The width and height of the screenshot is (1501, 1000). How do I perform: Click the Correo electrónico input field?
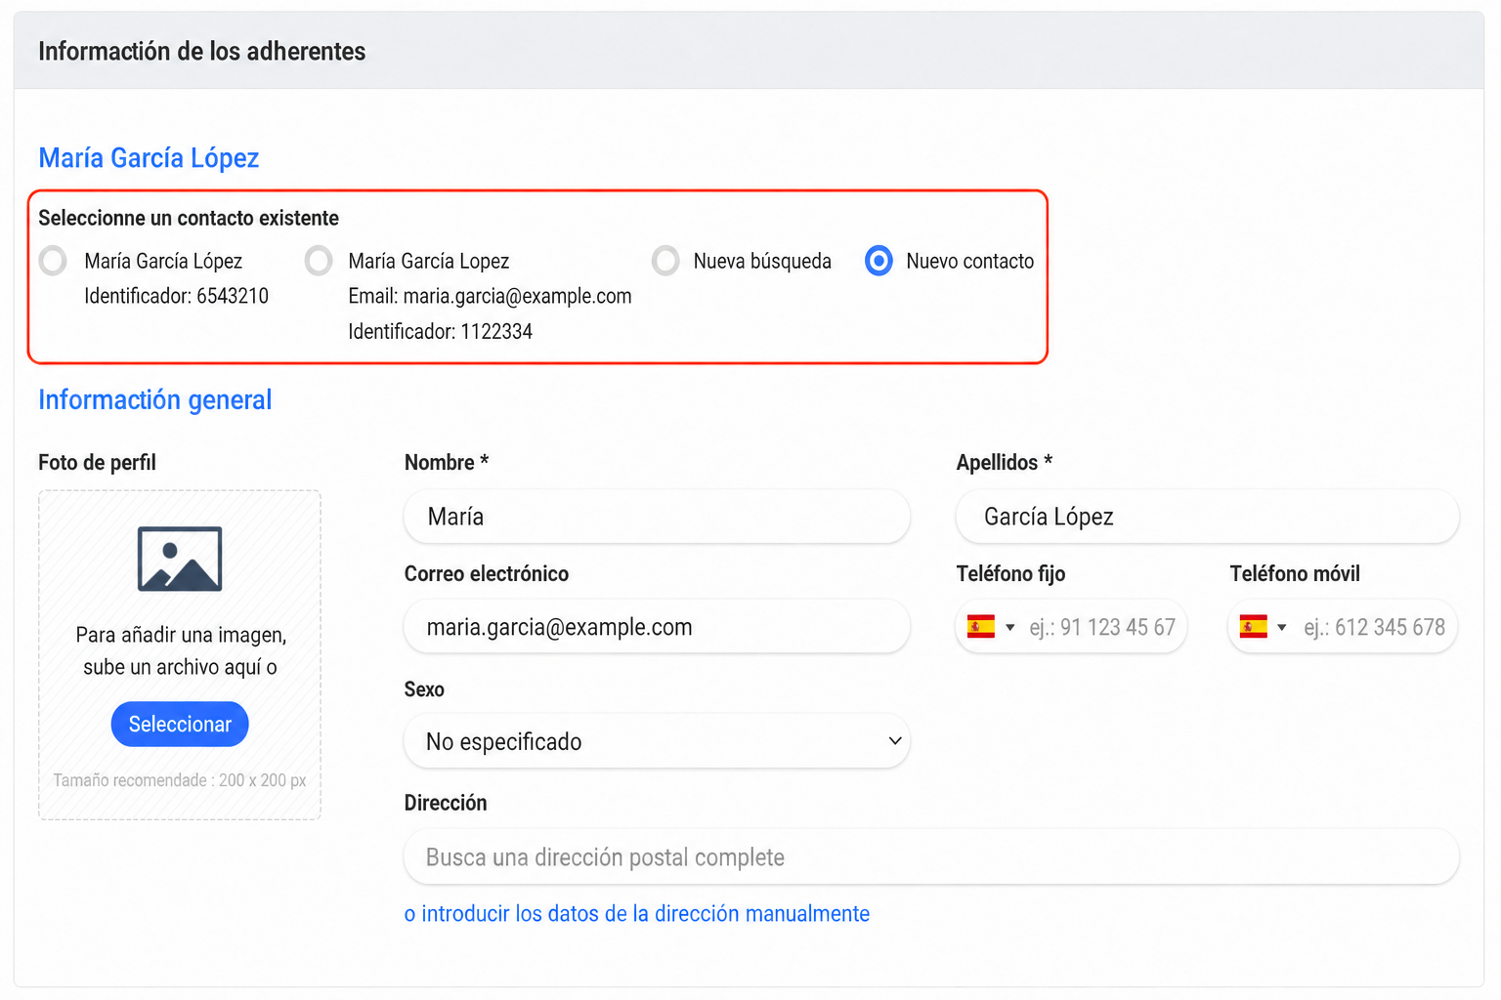[657, 627]
